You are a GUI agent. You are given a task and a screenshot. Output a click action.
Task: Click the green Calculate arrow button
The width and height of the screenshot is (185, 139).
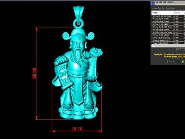click(183, 61)
